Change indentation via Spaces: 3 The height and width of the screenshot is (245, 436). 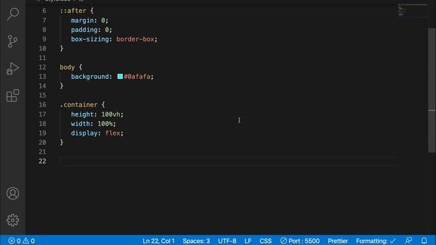point(196,241)
